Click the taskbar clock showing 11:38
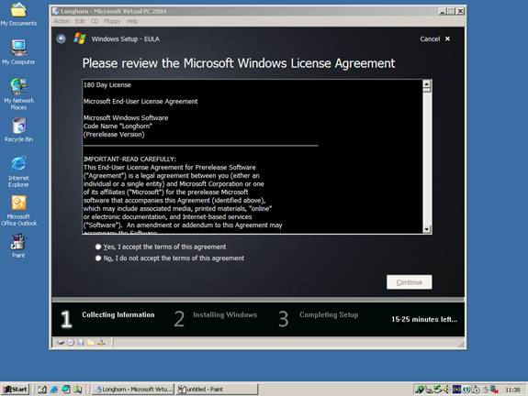This screenshot has width=528, height=396. pyautogui.click(x=512, y=390)
